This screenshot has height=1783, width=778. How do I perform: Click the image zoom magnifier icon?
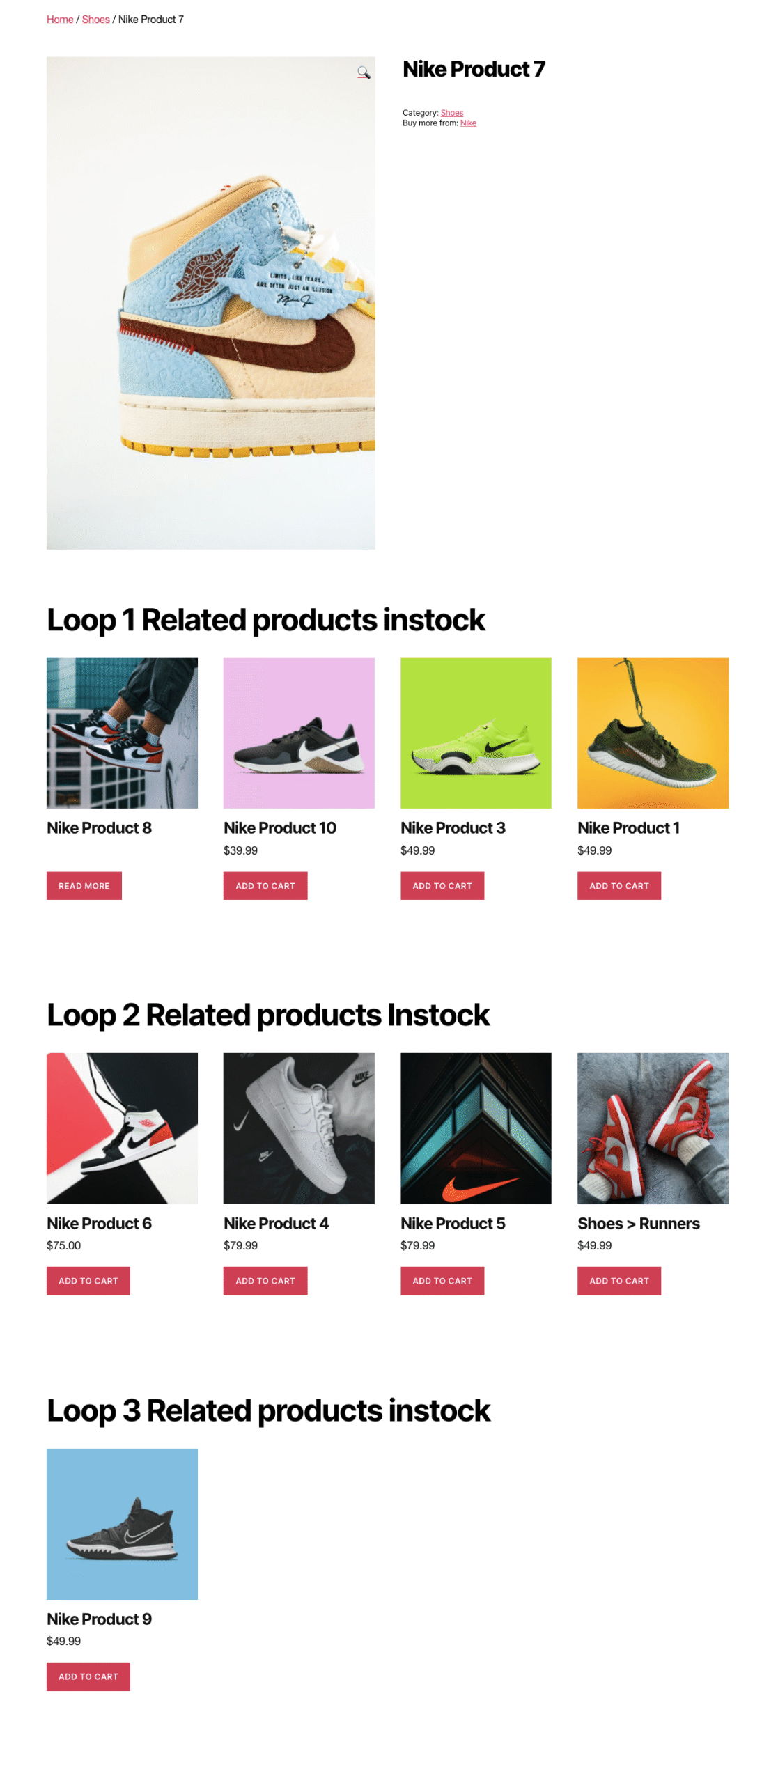coord(363,73)
